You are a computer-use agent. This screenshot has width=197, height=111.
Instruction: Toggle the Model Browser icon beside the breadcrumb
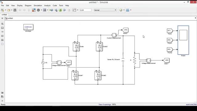(2, 18)
